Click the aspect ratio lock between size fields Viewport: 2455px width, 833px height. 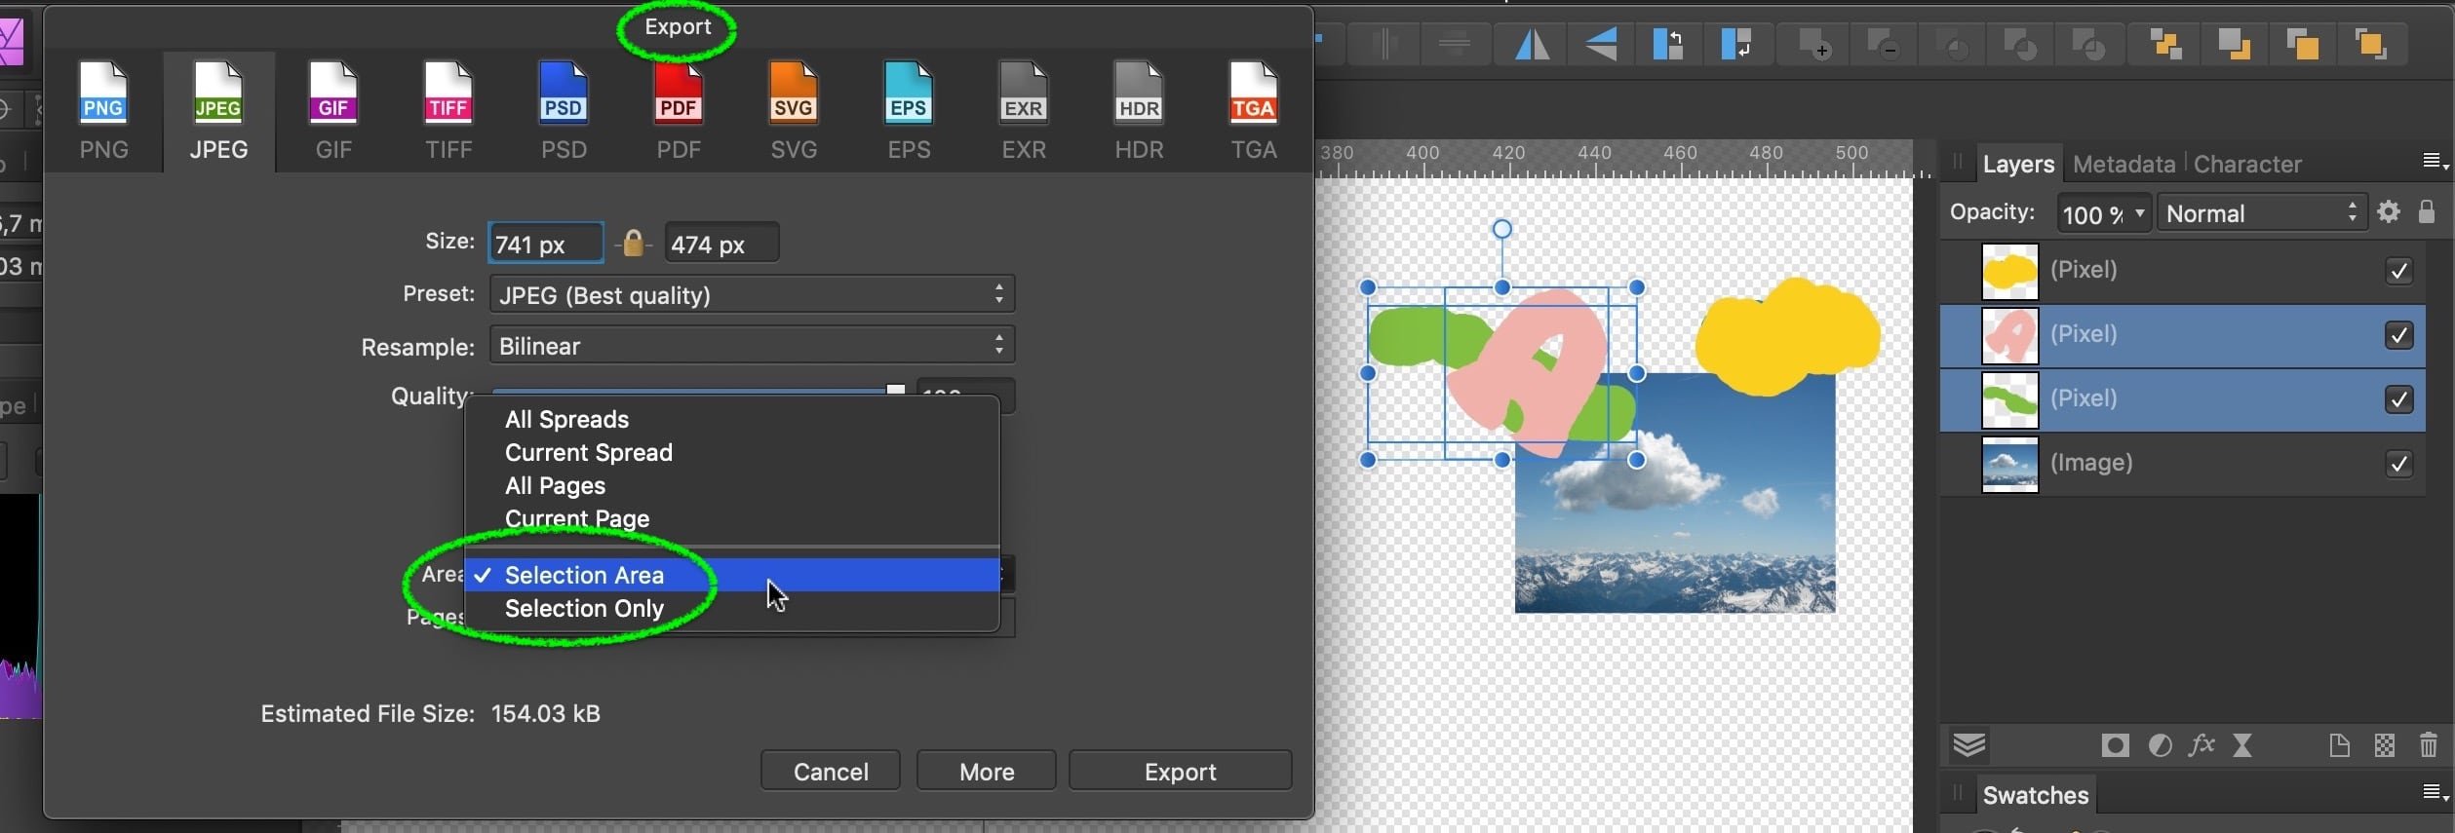[x=634, y=243]
